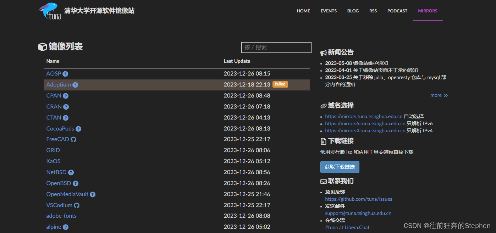
Task: Open the #tuna at Libera.Chat link
Action: [x=347, y=228]
